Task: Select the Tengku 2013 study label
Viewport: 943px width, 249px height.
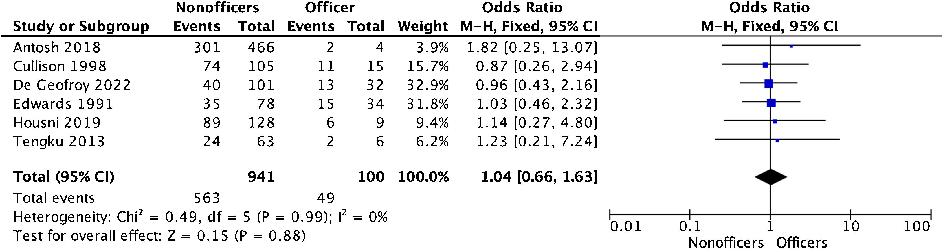Action: pos(59,141)
